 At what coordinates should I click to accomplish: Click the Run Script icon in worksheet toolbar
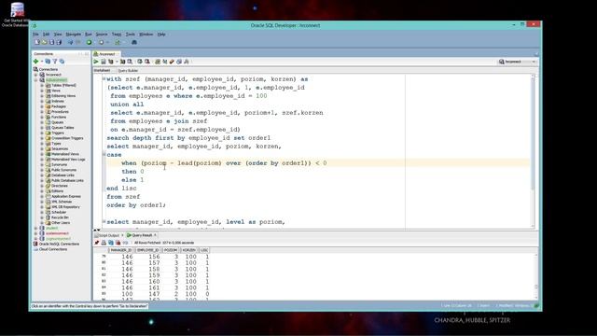[104, 62]
